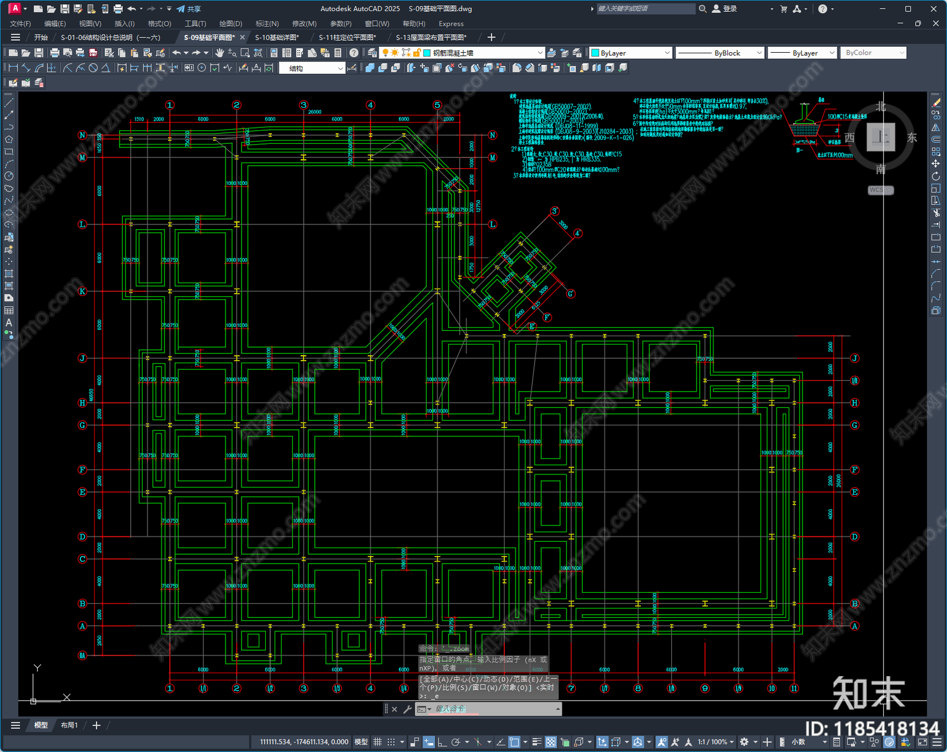Click the Zoom Window toolbar icon
Image resolution: width=947 pixels, height=752 pixels.
tap(245, 53)
